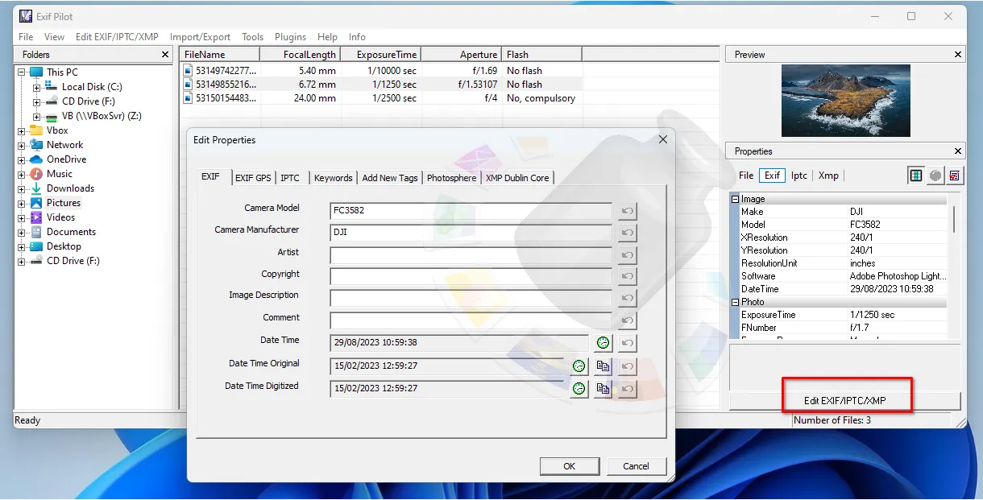The image size is (983, 500).
Task: Switch to the Xmp properties tab
Action: [828, 176]
